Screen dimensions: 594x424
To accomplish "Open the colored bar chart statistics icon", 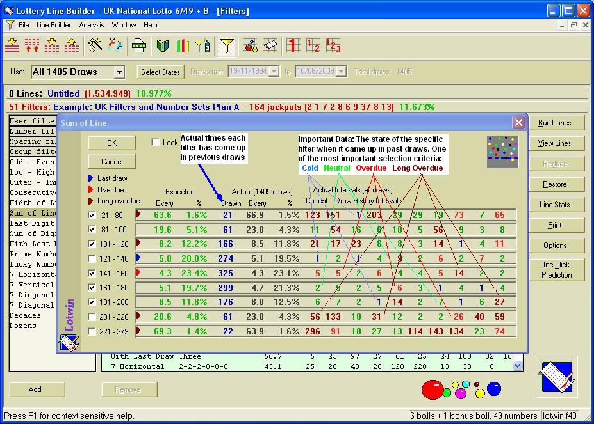I will click(183, 45).
